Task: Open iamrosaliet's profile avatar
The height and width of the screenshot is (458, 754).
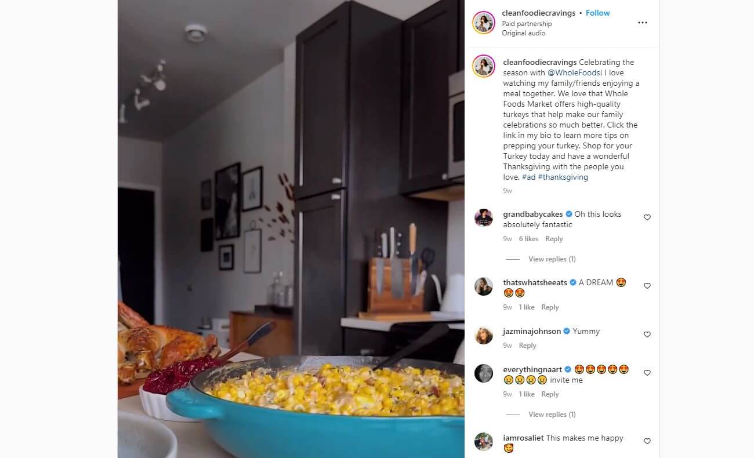Action: point(484,442)
